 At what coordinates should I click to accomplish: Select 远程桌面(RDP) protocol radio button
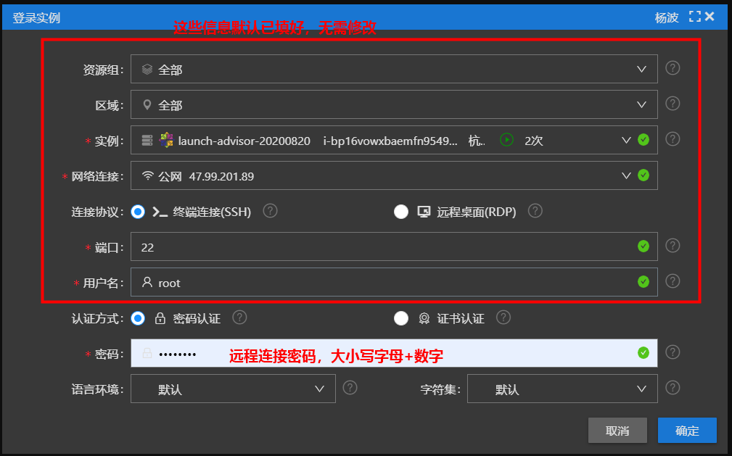tap(401, 212)
